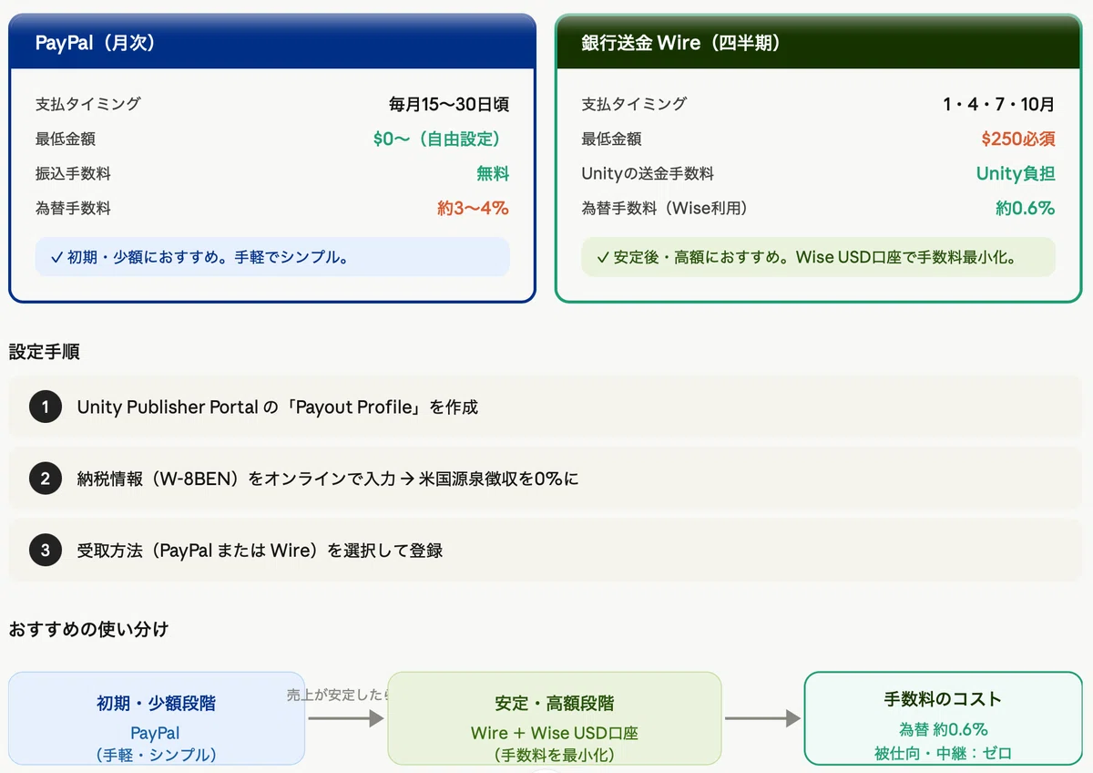Click the PayPal recommendation note 初期・少額におすすめ
1093x773 pixels.
(272, 257)
